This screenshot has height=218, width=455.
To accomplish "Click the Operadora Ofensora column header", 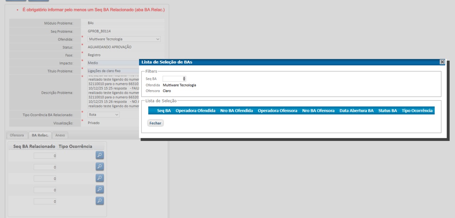I will click(277, 111).
